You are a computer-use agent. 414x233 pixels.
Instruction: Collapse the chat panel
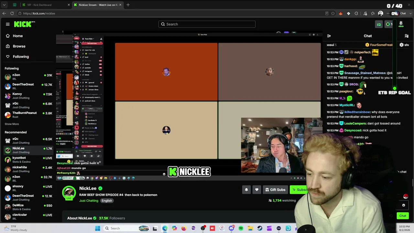click(x=329, y=36)
